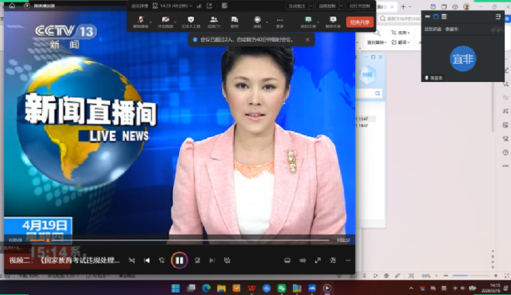Open the More menu in meeting toolbar

tap(280, 22)
